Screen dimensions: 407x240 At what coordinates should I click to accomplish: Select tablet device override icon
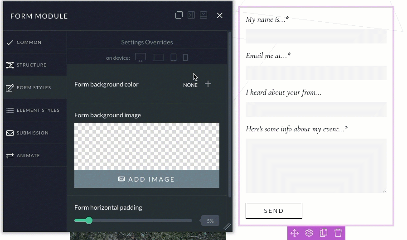tap(174, 58)
